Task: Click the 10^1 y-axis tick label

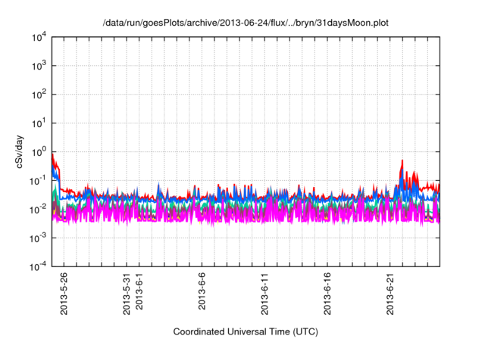Action: [39, 123]
